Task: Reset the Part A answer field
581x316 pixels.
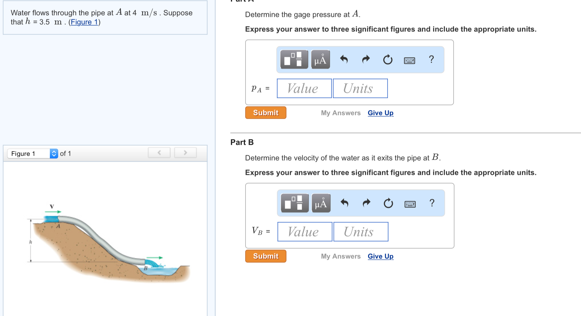Action: (x=388, y=60)
